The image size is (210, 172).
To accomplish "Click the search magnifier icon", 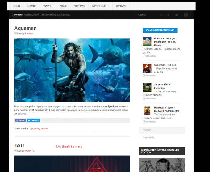I will coord(161,15).
